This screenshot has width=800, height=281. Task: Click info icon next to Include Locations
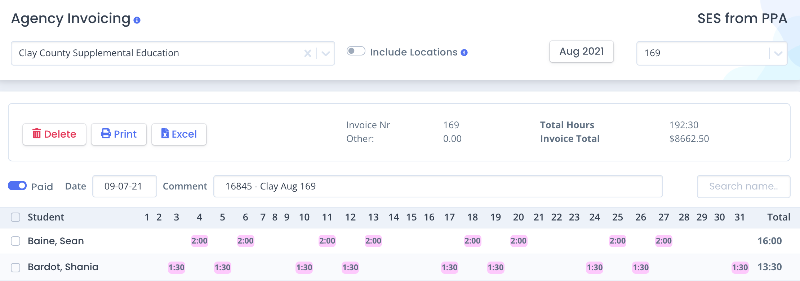[x=464, y=53]
